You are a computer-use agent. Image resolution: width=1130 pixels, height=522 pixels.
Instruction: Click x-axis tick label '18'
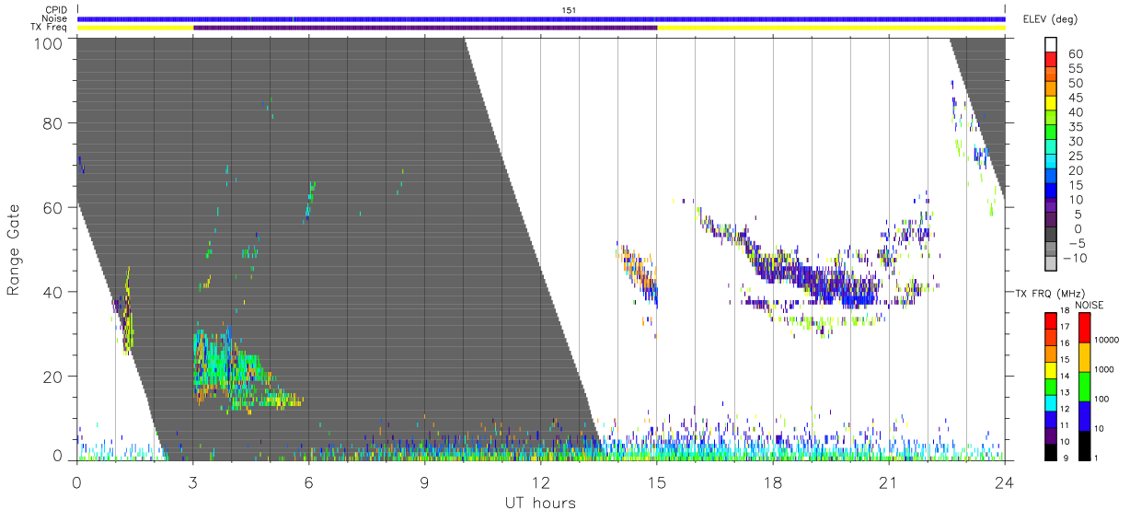[772, 481]
